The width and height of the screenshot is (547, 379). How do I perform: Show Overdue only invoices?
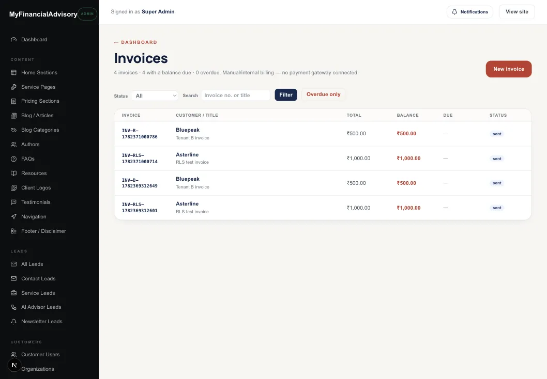pyautogui.click(x=323, y=94)
